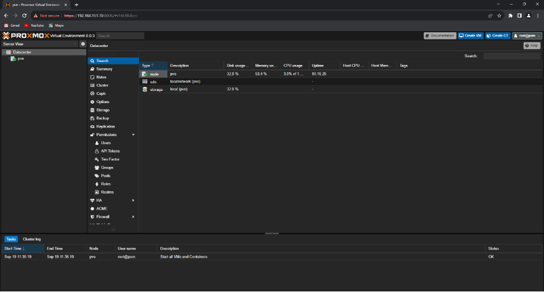Select the local (pve) storage row
The height and width of the screenshot is (292, 544).
tap(341, 89)
